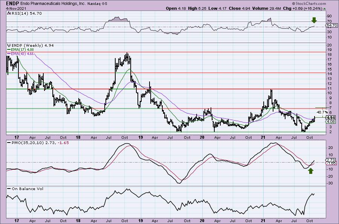Click the ENDP ticker symbol in header
339x224 pixels.
(12, 3)
